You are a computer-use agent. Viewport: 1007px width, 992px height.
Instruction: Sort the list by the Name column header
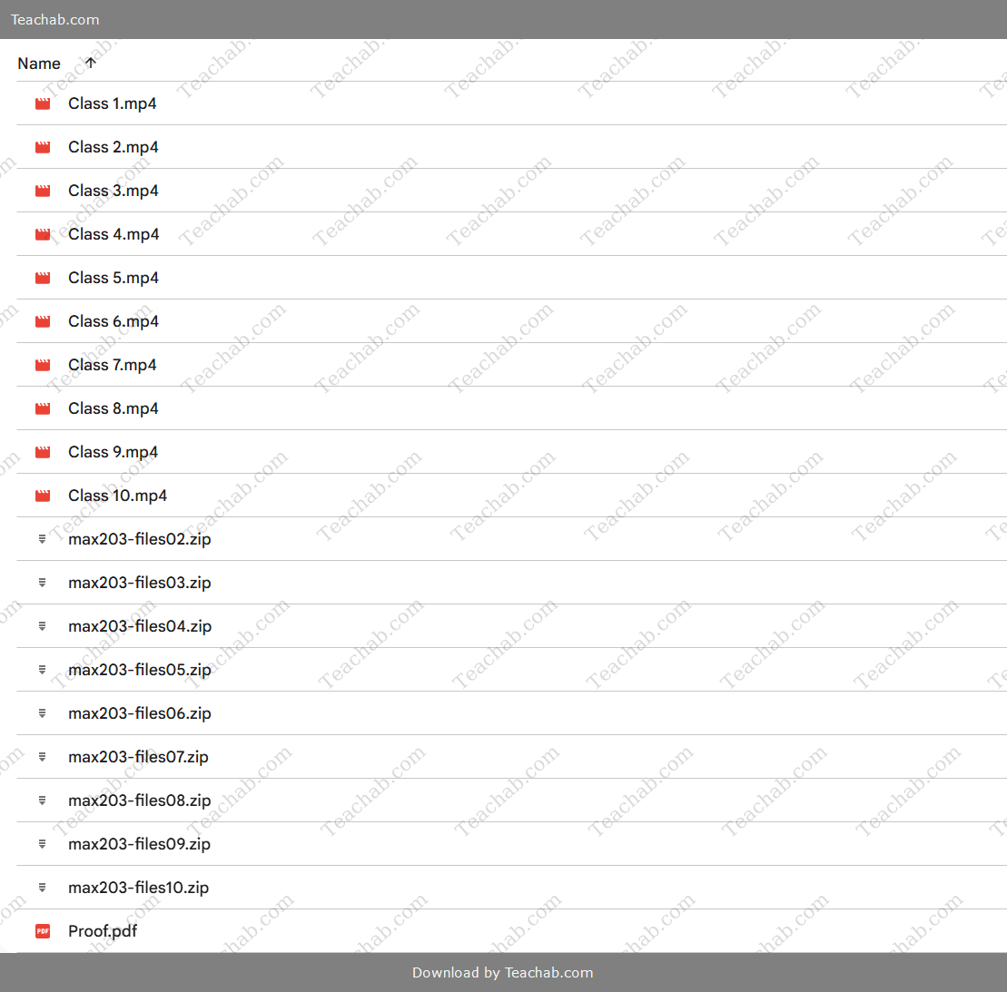pos(39,64)
